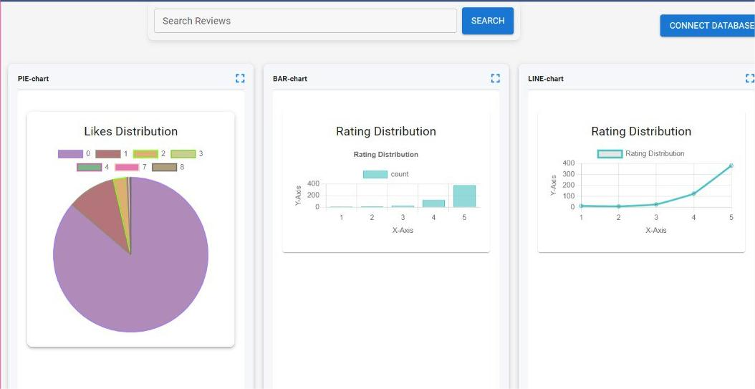Click the line chart data point at rating 4
Image resolution: width=755 pixels, height=389 pixels.
click(693, 193)
